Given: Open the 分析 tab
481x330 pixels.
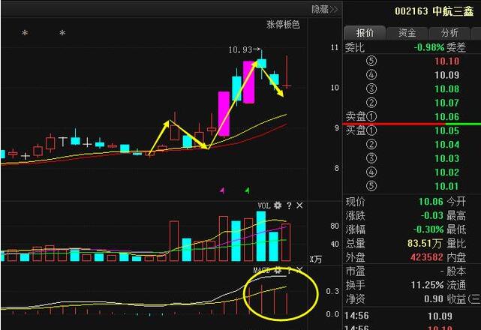Looking at the screenshot, I should 449,33.
